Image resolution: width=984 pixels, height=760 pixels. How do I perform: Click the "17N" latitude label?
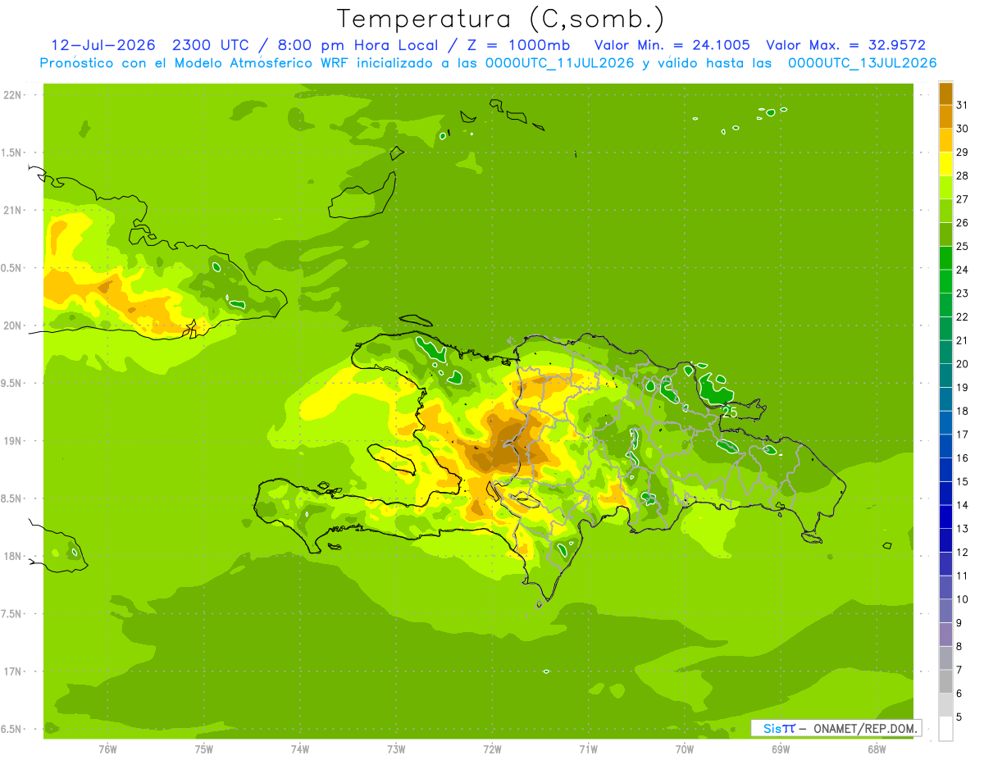12,671
